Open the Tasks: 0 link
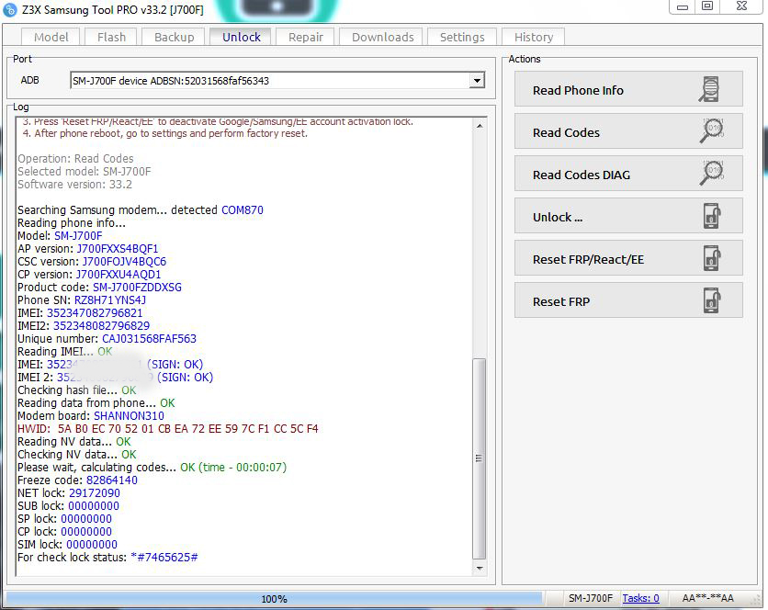 pyautogui.click(x=640, y=598)
